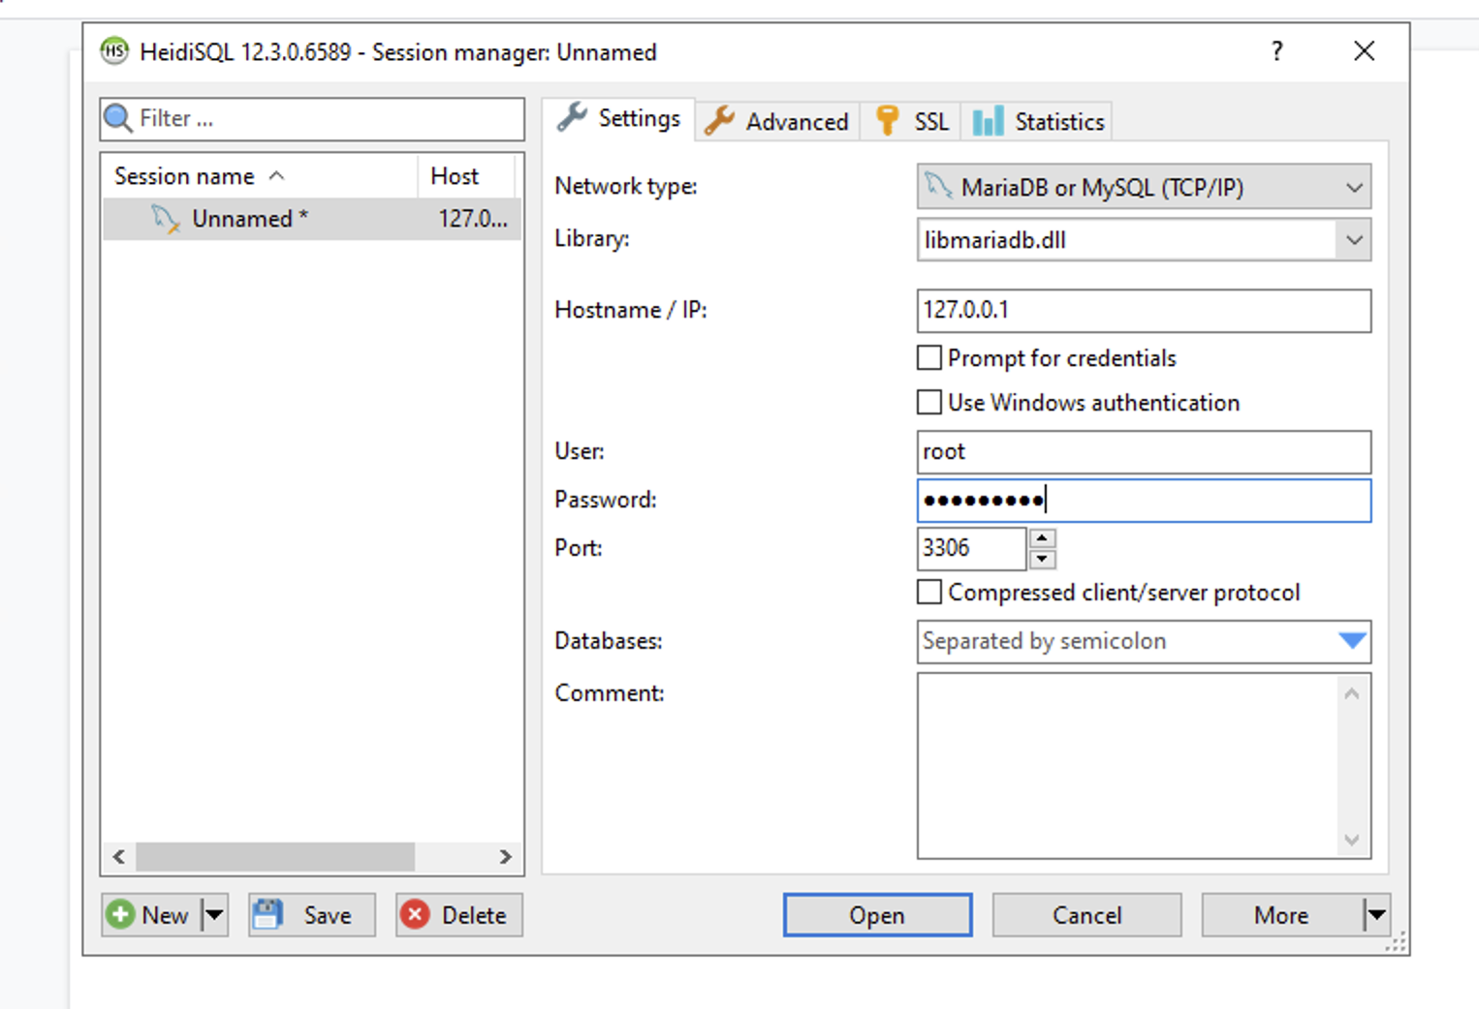
Task: Open the Settings tab
Action: (x=618, y=119)
